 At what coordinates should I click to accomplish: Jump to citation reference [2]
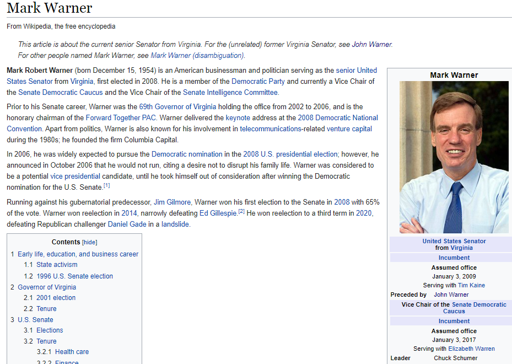click(x=241, y=211)
